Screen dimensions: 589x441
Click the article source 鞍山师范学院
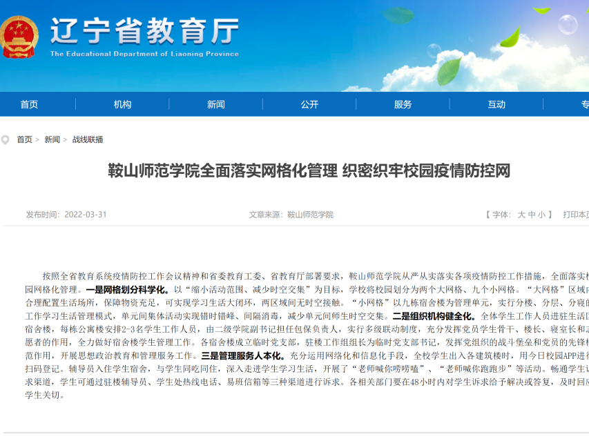coord(310,215)
